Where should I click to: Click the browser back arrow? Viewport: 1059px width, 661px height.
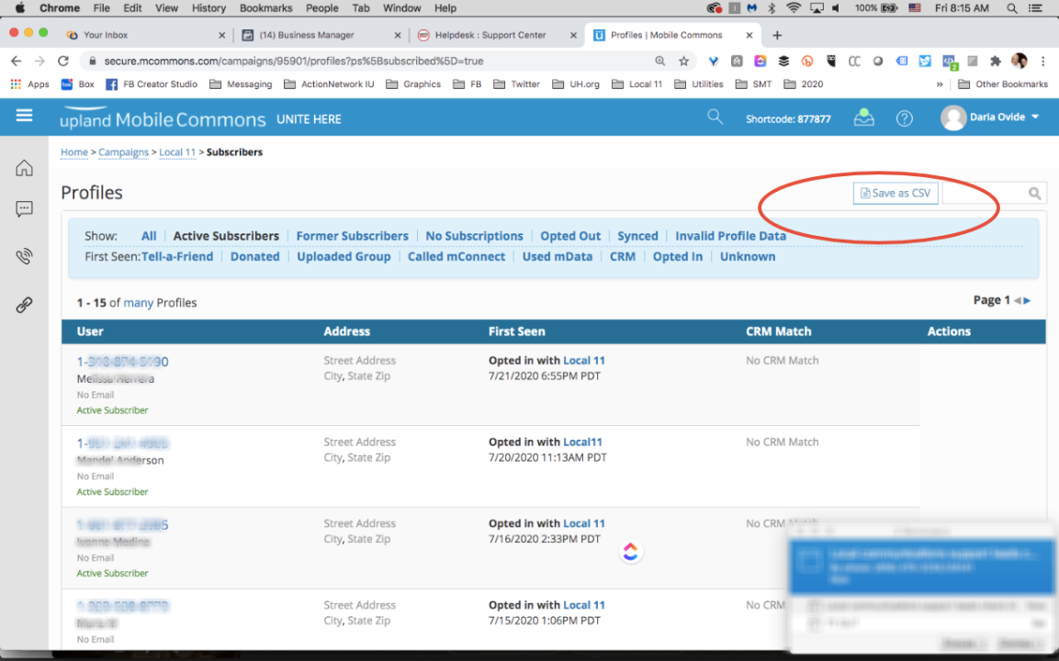point(17,61)
